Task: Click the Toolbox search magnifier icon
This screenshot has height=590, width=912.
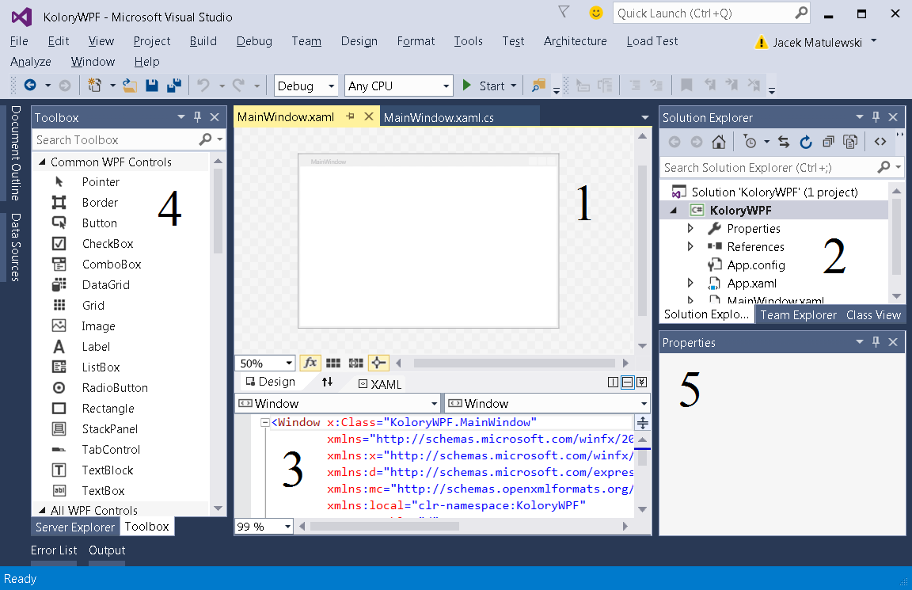Action: pyautogui.click(x=205, y=139)
